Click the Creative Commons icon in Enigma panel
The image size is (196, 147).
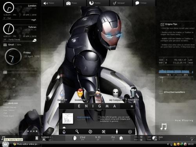[130, 132]
